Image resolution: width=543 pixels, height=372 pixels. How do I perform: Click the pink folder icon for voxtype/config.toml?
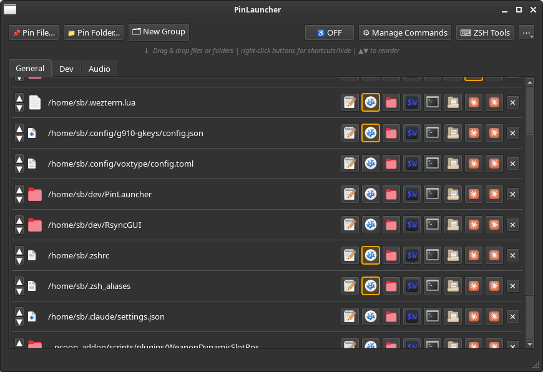[x=391, y=164]
